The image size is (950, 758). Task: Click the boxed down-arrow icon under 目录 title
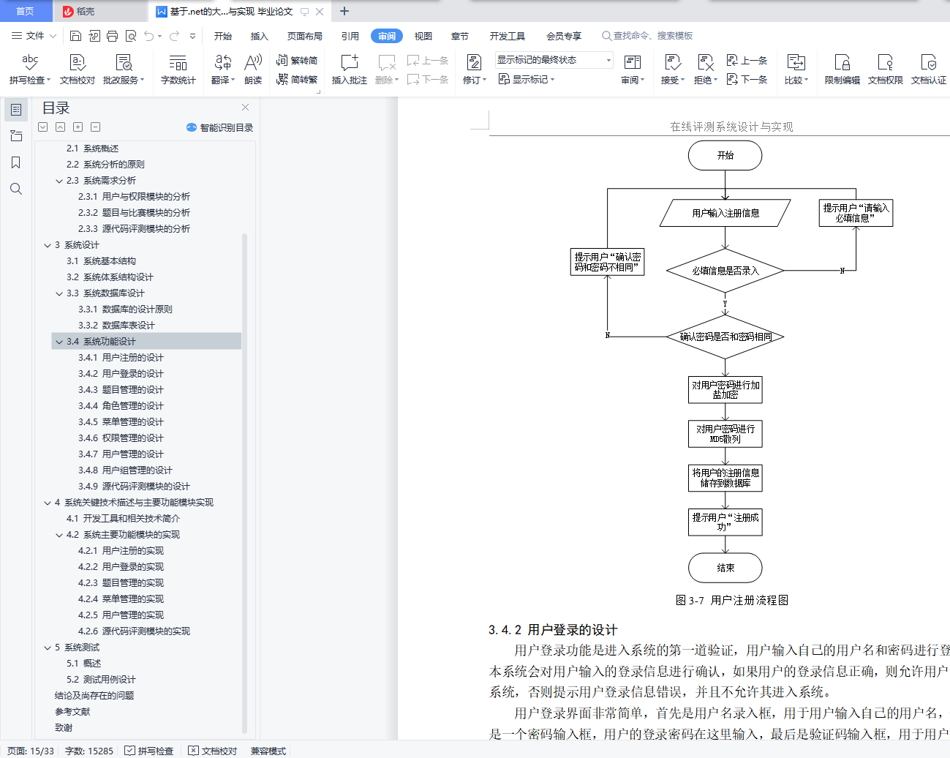tap(43, 127)
